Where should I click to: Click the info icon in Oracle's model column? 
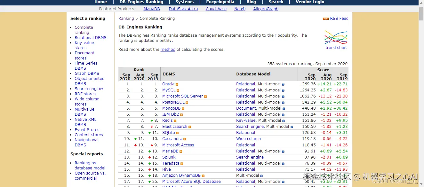point(283,84)
